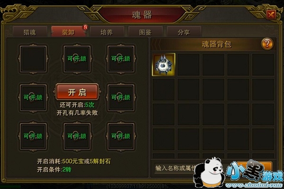Open the 图鉴 tab
Image resolution: width=284 pixels, height=189 pixels.
coord(145,32)
